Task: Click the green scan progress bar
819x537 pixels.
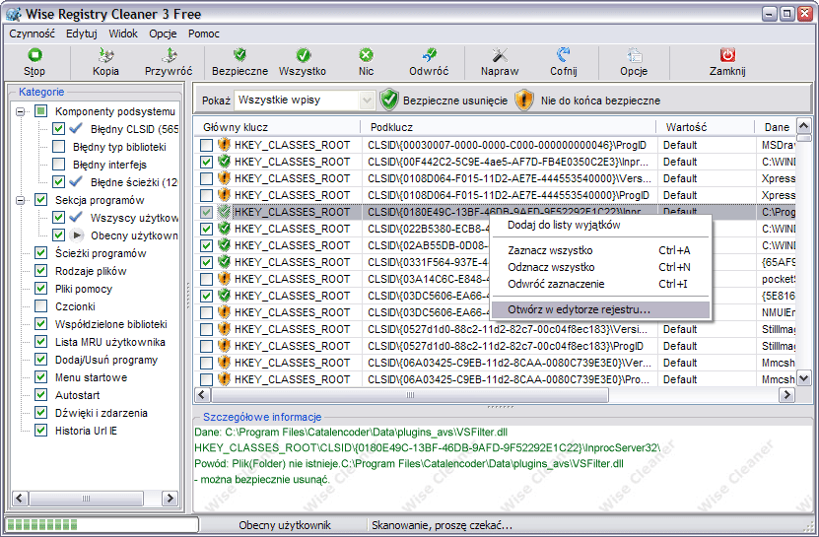Action: click(x=102, y=524)
